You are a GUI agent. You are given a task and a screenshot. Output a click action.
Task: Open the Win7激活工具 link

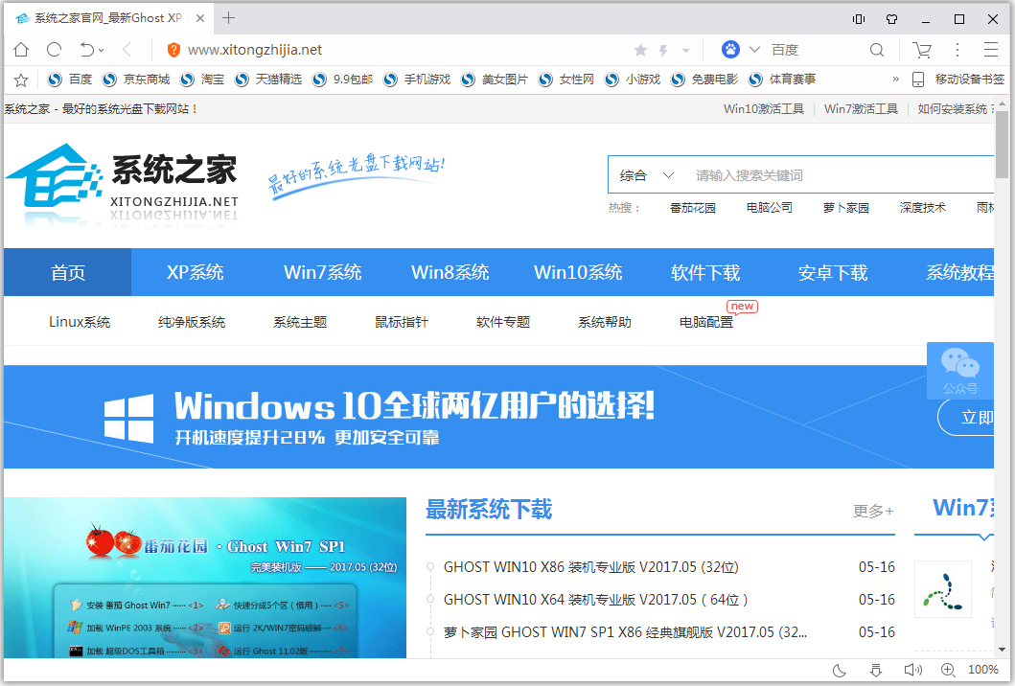coord(861,108)
